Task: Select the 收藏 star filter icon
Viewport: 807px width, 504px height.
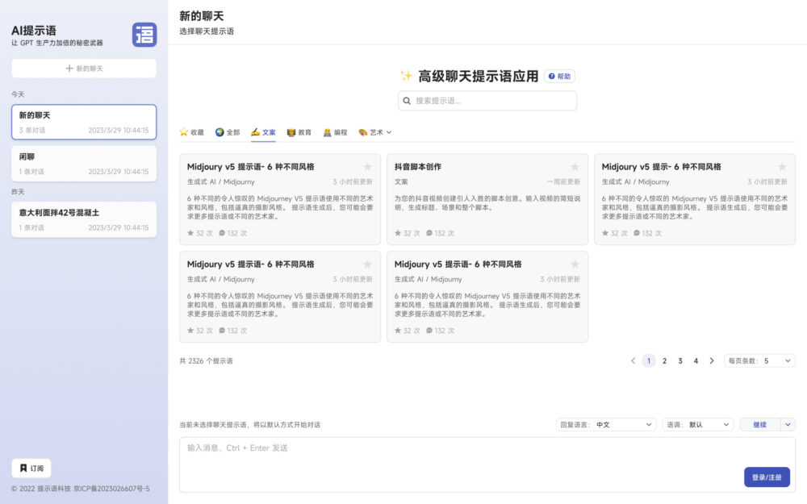Action: click(x=183, y=131)
